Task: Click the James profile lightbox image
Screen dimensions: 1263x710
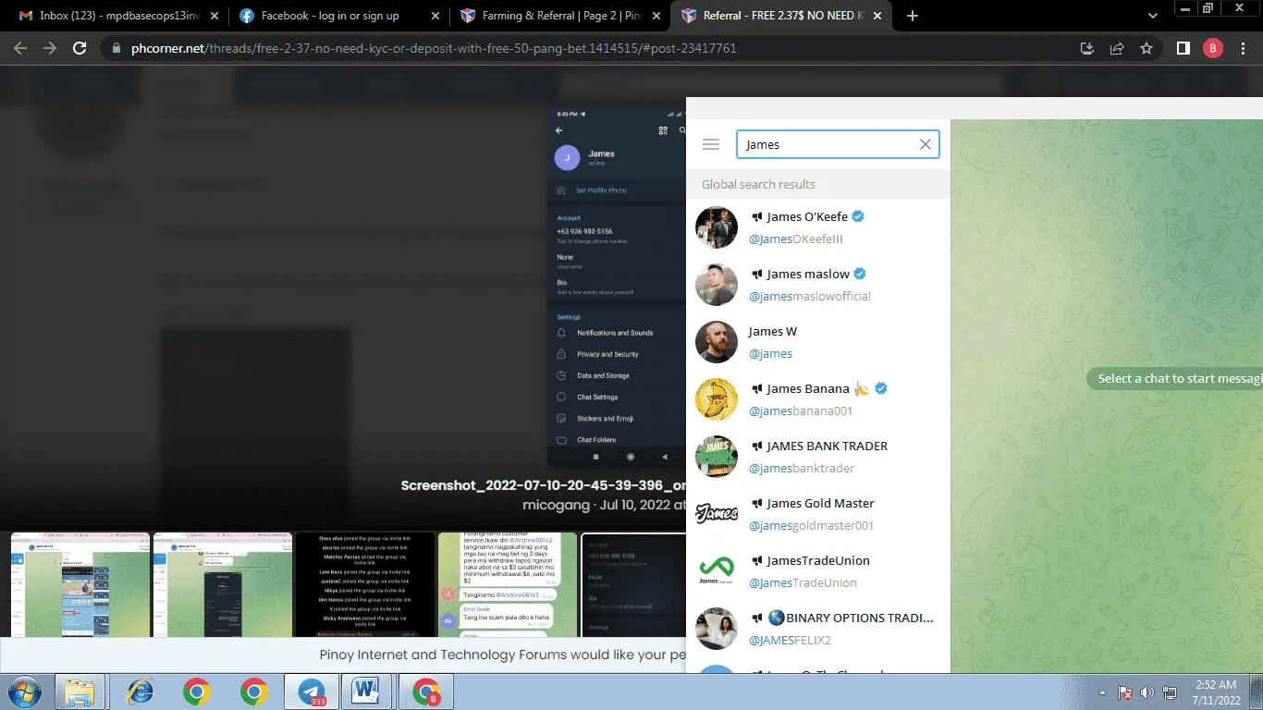Action: 617,288
